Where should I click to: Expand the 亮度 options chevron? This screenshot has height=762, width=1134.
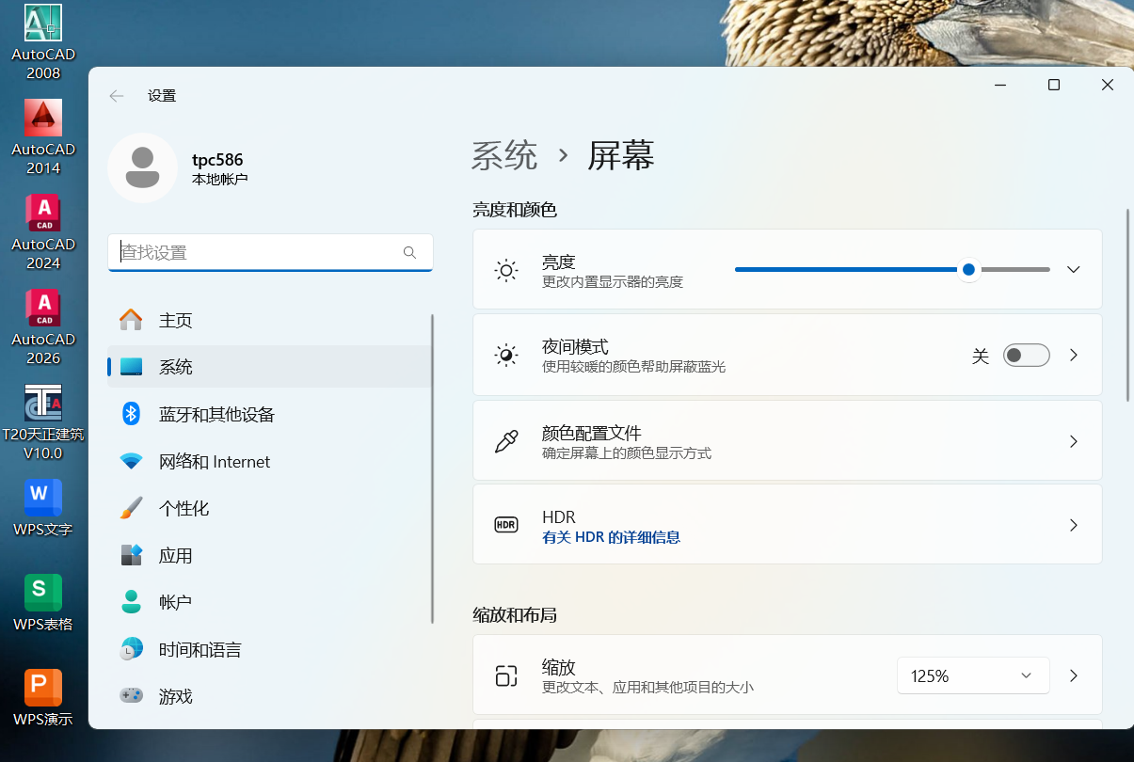(1074, 269)
